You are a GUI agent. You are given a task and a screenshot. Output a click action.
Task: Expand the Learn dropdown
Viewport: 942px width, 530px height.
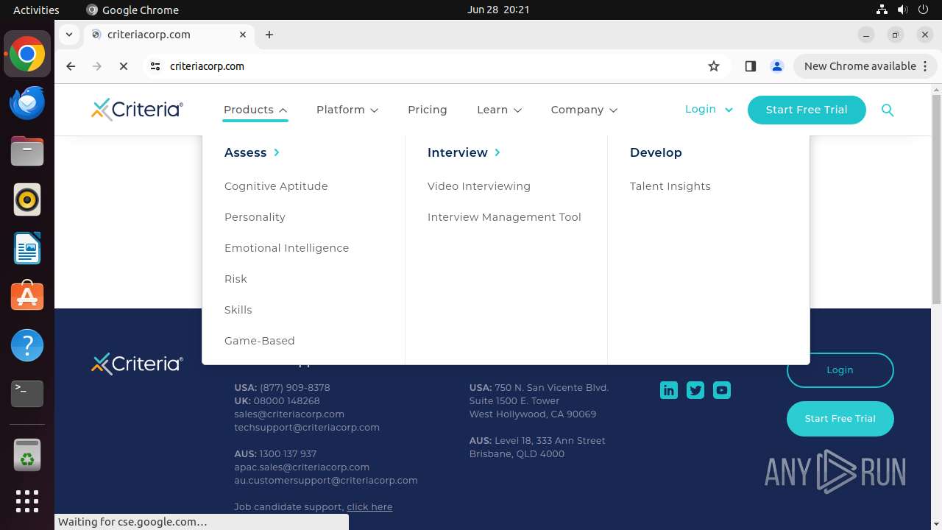tap(499, 110)
